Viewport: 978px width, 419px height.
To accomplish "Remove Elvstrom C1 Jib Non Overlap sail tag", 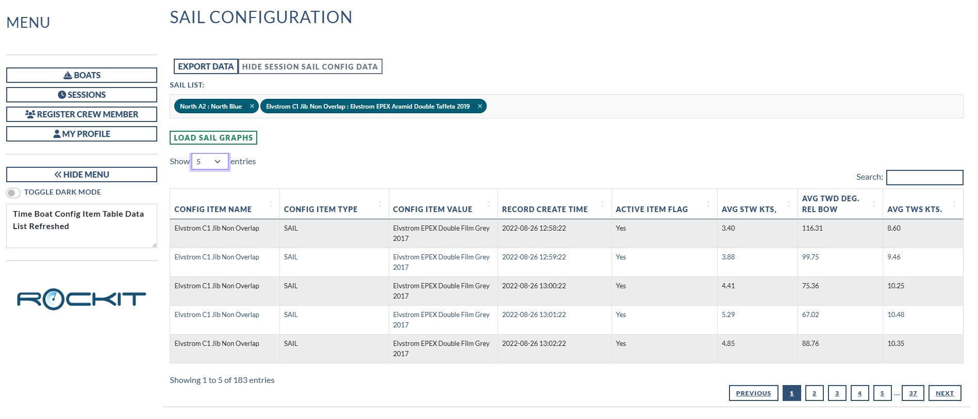I will (480, 106).
